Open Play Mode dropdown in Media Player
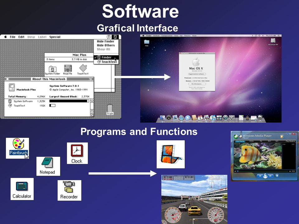This screenshot has width=299, height=224. 290,141
